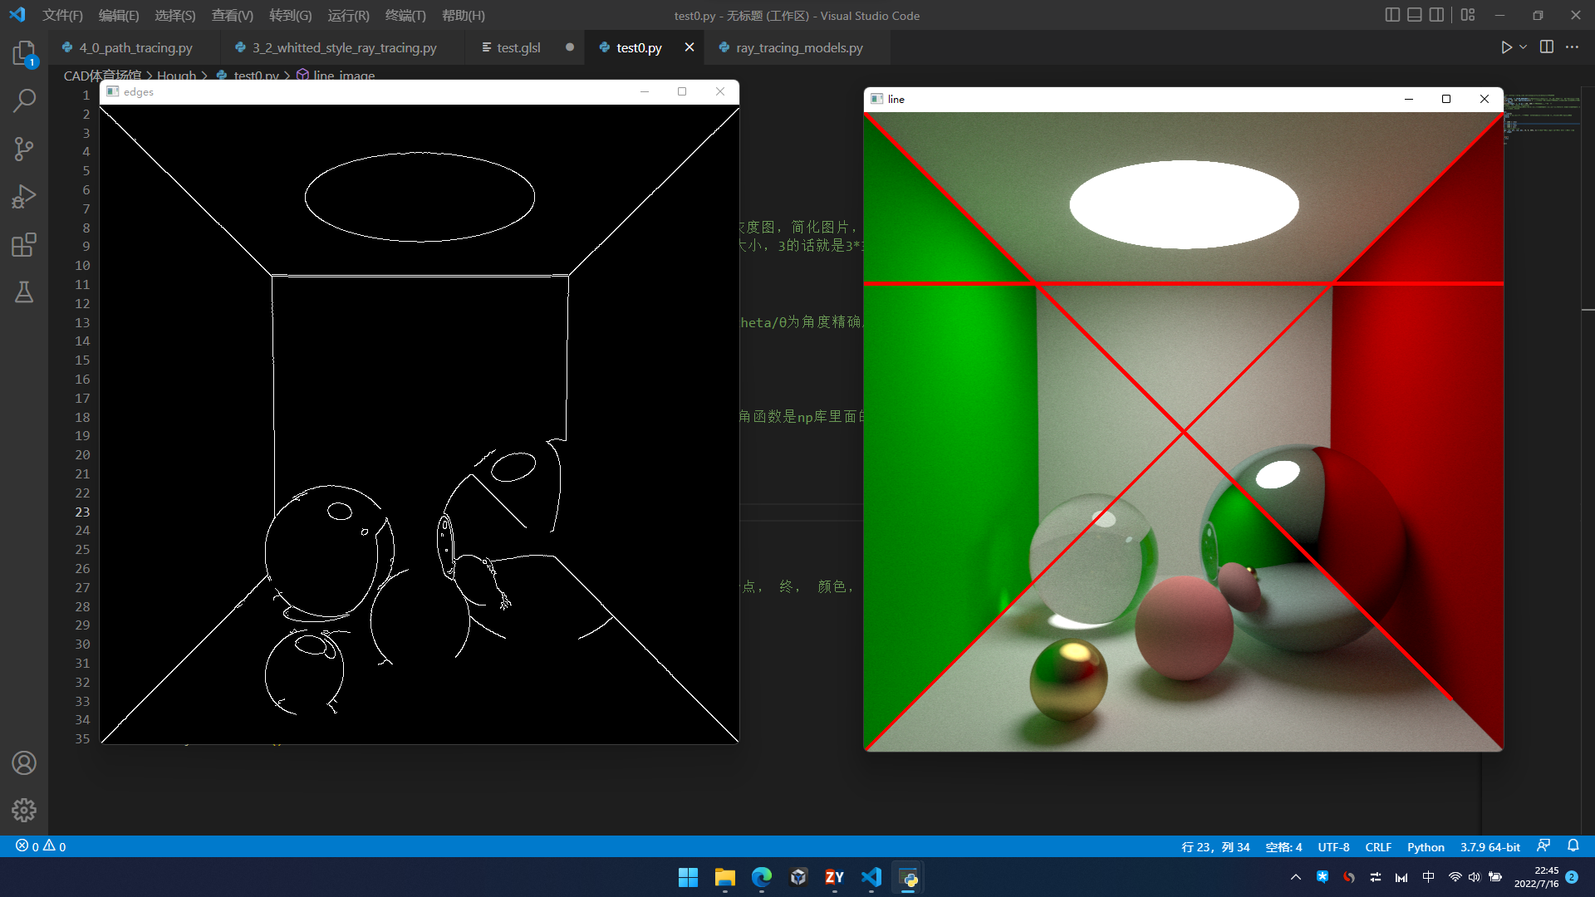Screen dimensions: 1595x897
Task: Open the Run and Debug view
Action: point(24,197)
